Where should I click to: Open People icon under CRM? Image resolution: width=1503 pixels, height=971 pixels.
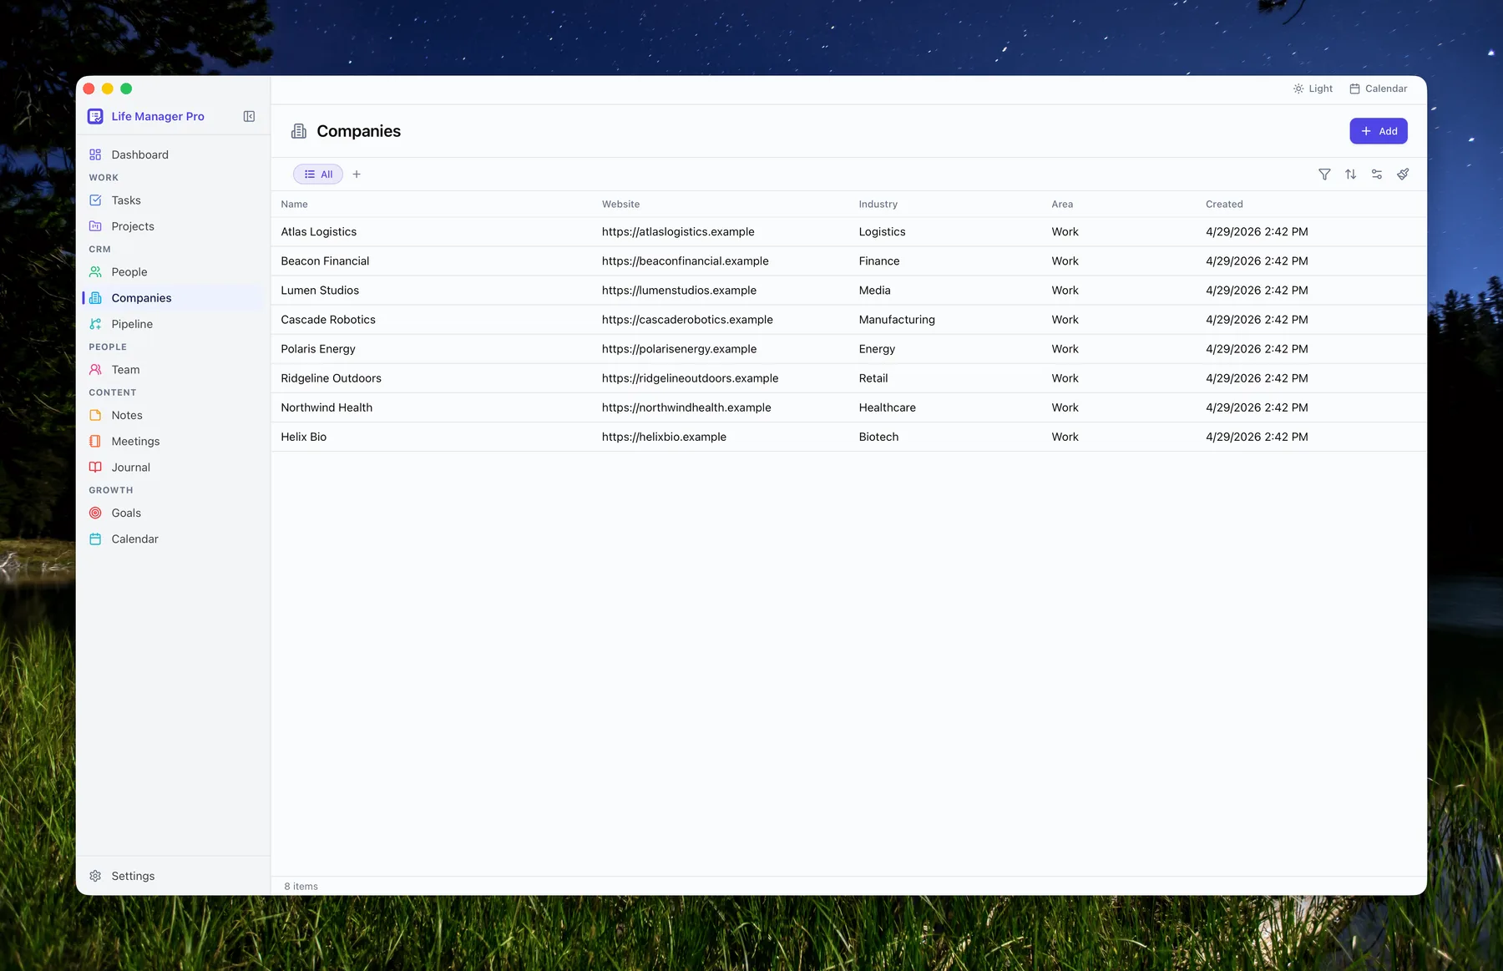click(x=95, y=272)
